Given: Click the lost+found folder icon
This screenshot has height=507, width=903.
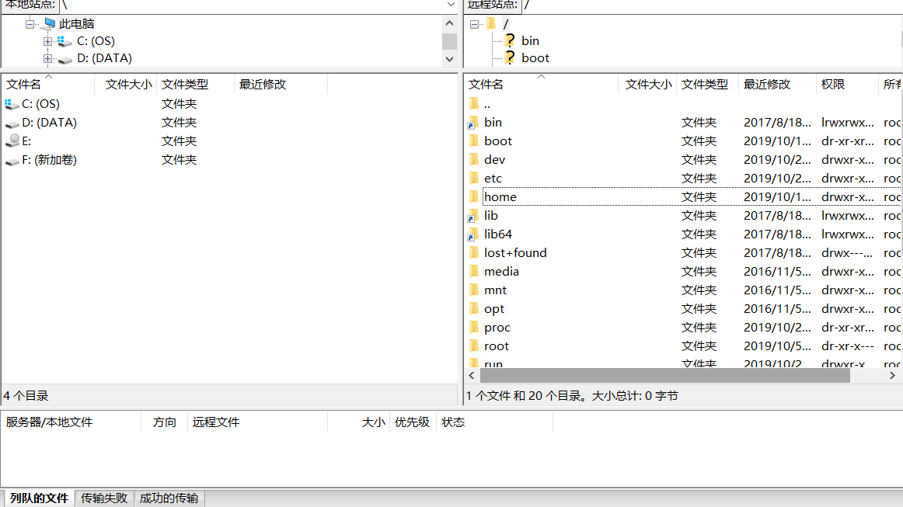Looking at the screenshot, I should click(x=474, y=252).
